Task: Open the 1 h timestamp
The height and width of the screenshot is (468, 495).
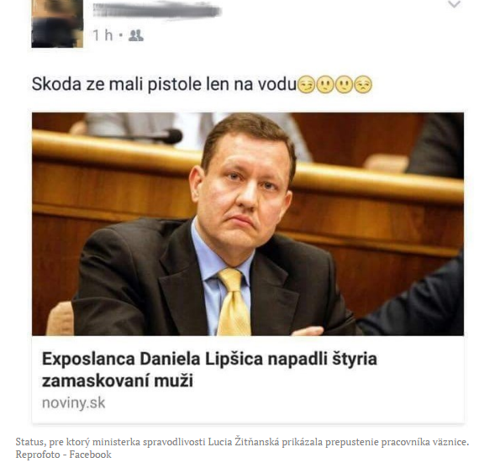Action: [103, 35]
